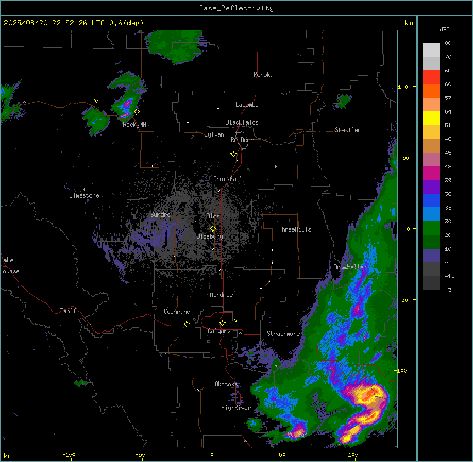This screenshot has width=473, height=462.
Task: Click the Innisfail city label
Action: tap(228, 179)
